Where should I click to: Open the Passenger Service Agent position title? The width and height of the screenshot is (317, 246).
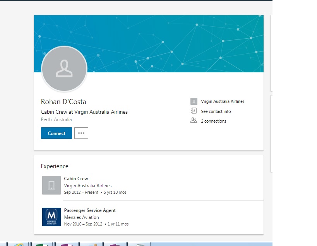[x=90, y=210]
